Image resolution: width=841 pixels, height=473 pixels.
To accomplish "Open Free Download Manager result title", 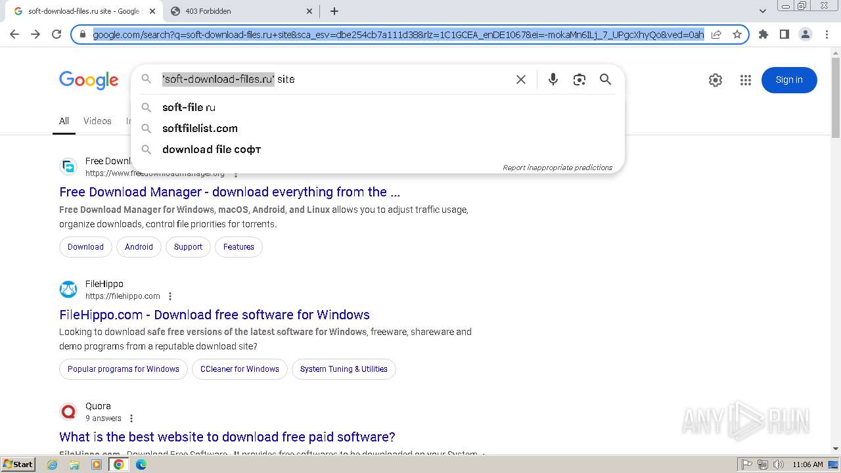I will point(229,192).
